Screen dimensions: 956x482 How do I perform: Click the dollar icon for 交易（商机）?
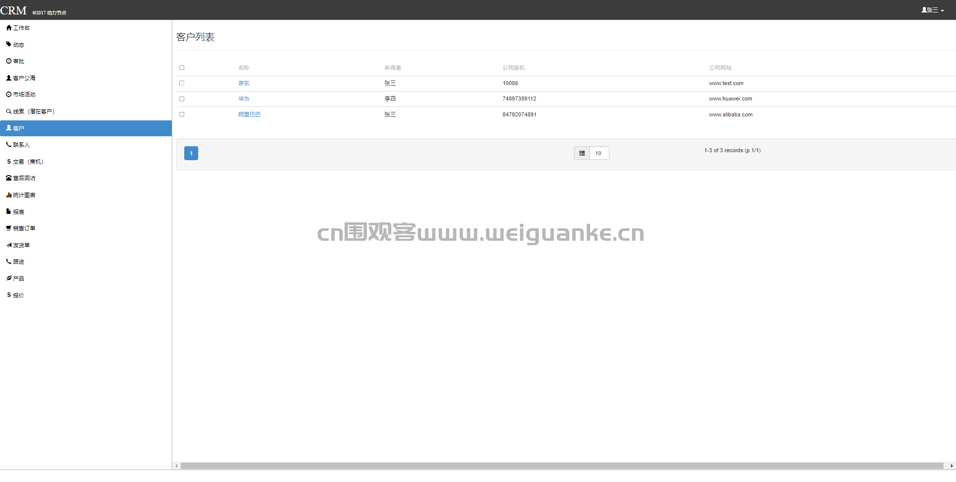click(x=9, y=162)
